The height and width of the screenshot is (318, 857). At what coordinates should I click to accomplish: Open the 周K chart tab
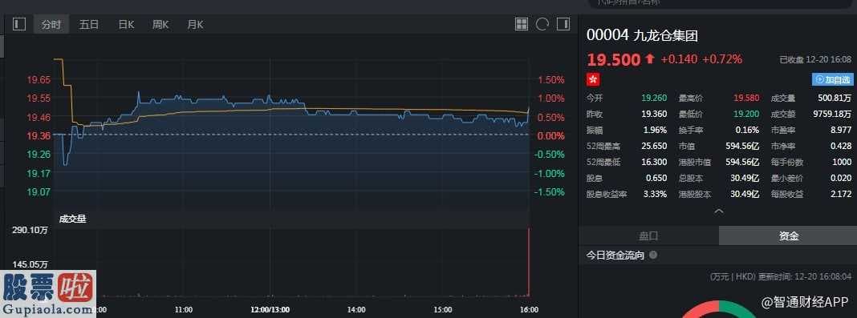tap(160, 24)
